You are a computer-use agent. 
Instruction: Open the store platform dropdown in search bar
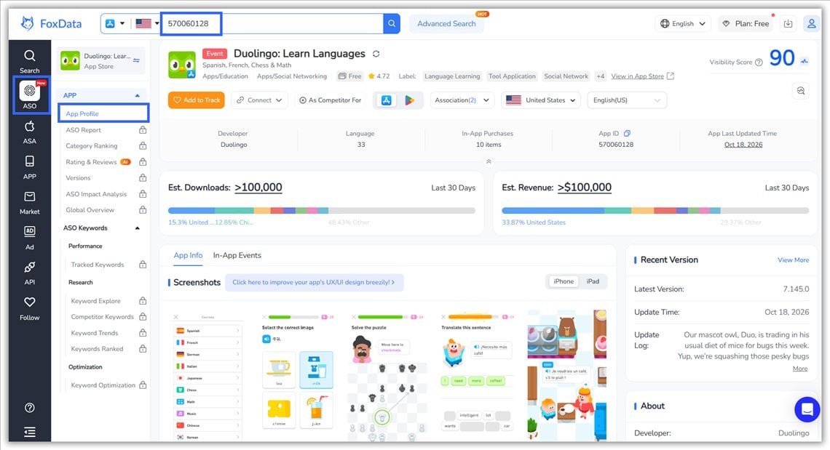coord(115,23)
